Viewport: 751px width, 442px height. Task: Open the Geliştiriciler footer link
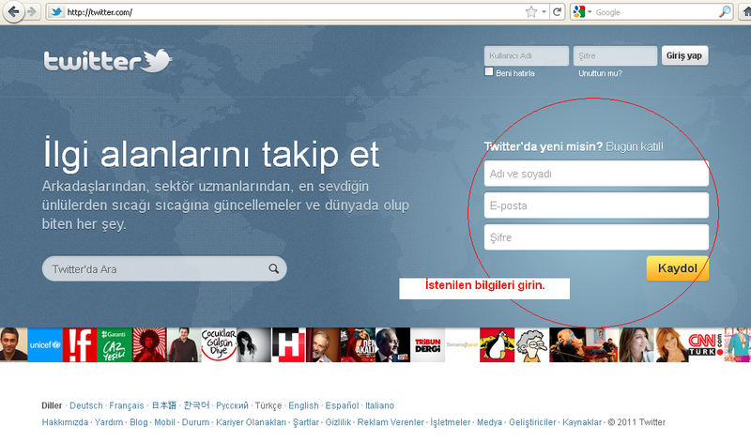pos(532,422)
